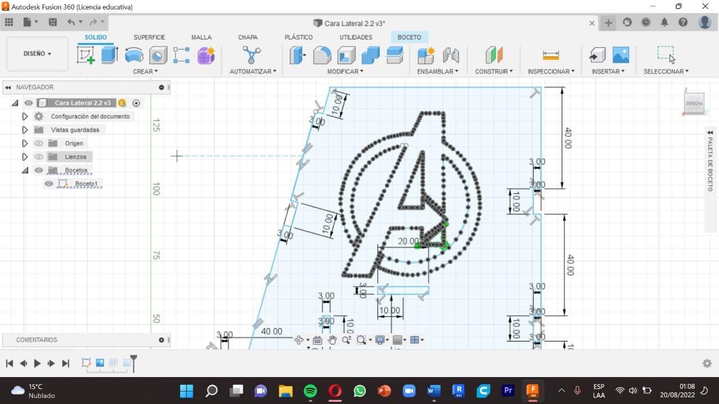The width and height of the screenshot is (719, 404).
Task: Undo the last action
Action: (71, 22)
